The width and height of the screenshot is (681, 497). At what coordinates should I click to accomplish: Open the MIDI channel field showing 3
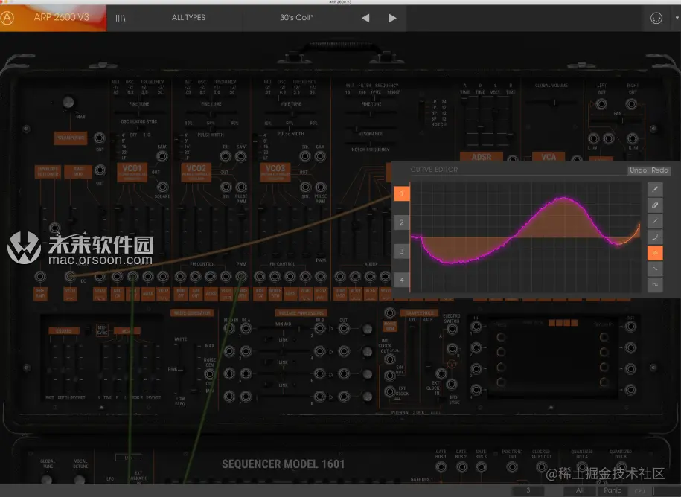pos(528,490)
